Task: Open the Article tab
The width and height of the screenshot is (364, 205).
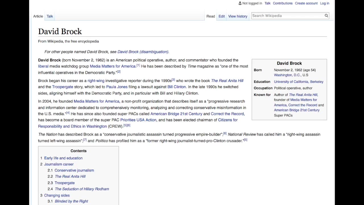Action: (38, 16)
